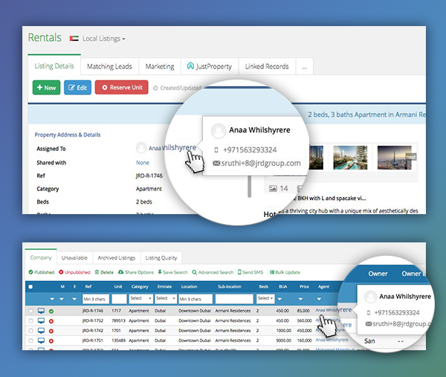Screen dimensions: 446x377
Task: Switch to Linked Records tab
Action: 267,67
